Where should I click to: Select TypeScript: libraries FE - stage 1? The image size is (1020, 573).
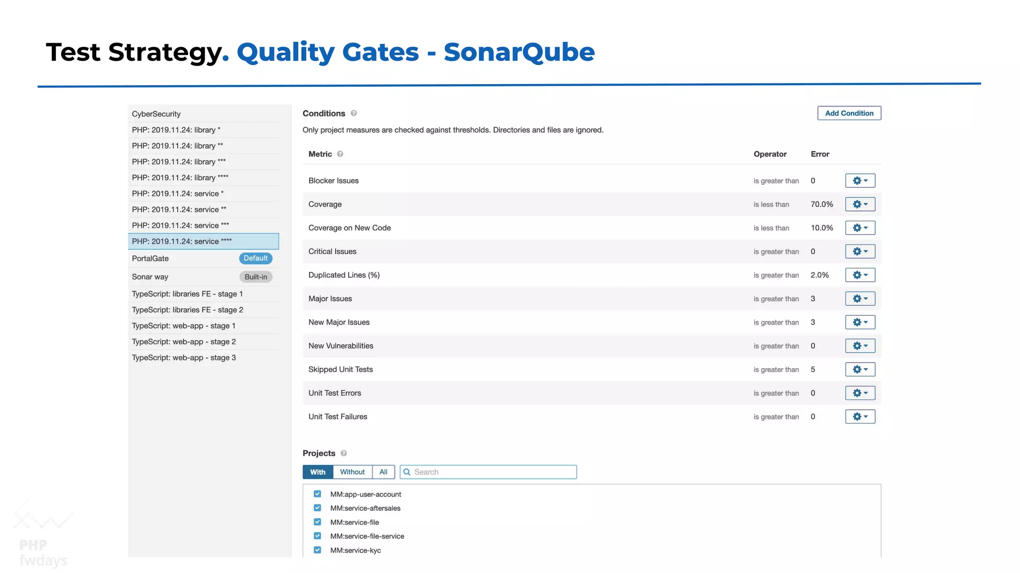click(x=203, y=294)
